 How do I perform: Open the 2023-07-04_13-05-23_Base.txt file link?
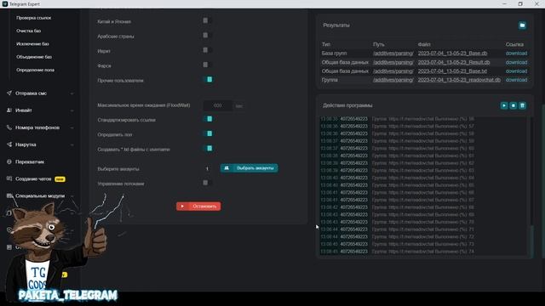452,71
